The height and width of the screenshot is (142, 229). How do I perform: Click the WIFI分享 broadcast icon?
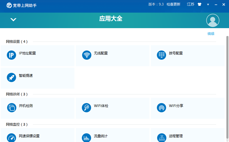tap(161, 108)
